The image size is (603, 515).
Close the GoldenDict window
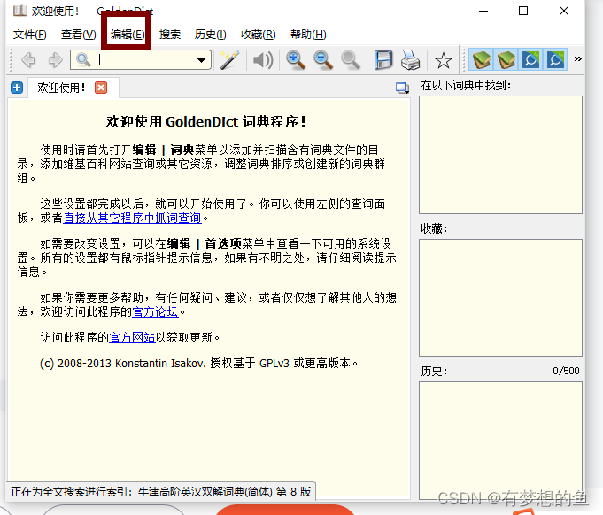[564, 11]
